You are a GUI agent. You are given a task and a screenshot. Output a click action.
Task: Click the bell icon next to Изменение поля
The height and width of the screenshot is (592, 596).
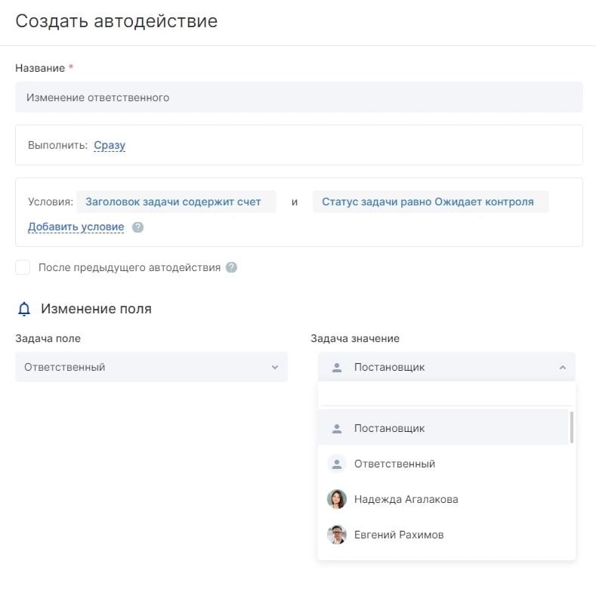(x=24, y=309)
